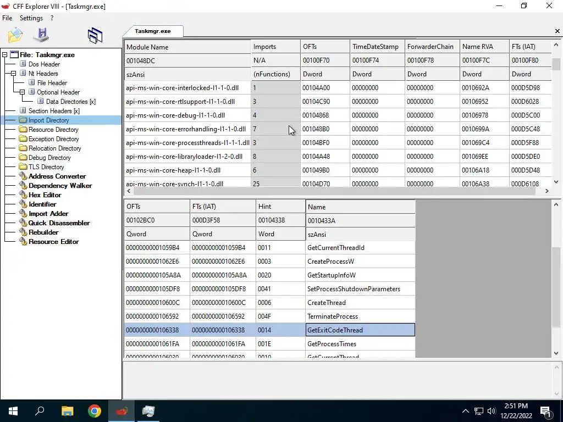
Task: Show hidden tray icons chevron
Action: tap(465, 411)
